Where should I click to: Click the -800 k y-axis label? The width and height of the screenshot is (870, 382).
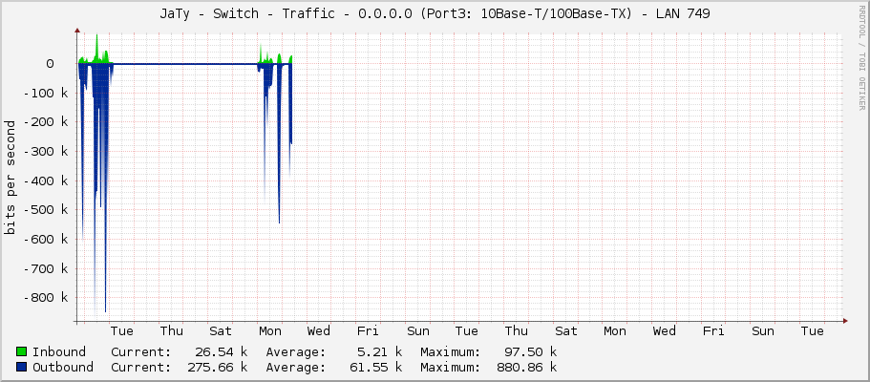click(x=47, y=298)
